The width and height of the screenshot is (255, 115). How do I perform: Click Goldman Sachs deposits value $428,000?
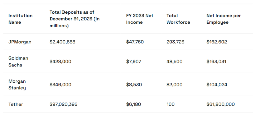(60, 62)
